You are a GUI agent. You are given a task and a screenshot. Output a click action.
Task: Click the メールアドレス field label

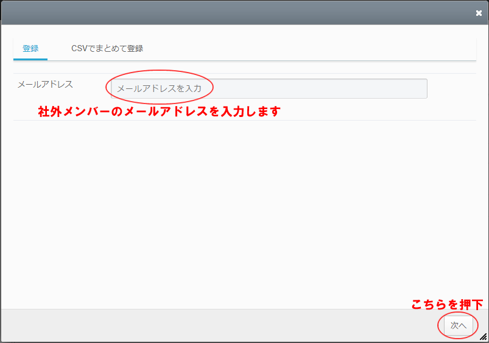point(45,84)
